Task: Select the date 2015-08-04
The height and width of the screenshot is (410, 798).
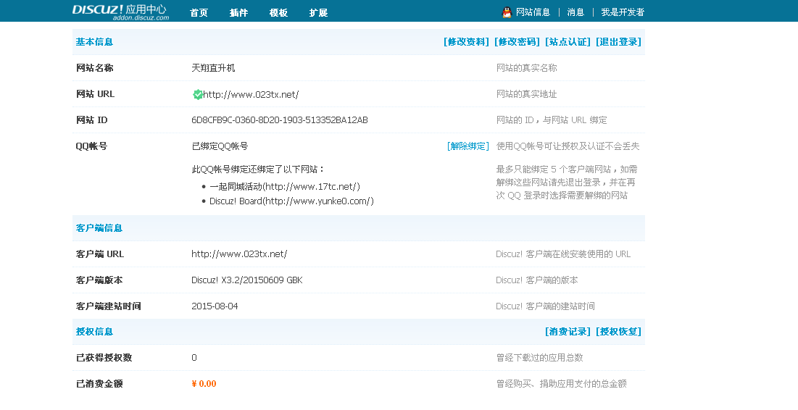Action: click(x=215, y=306)
